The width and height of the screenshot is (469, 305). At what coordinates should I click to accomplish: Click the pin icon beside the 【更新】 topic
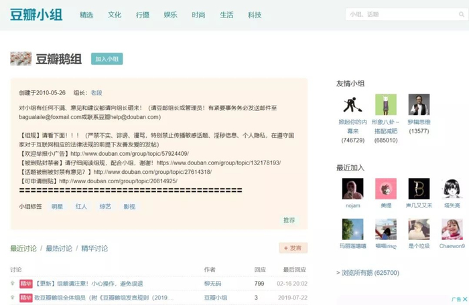[x=13, y=283]
